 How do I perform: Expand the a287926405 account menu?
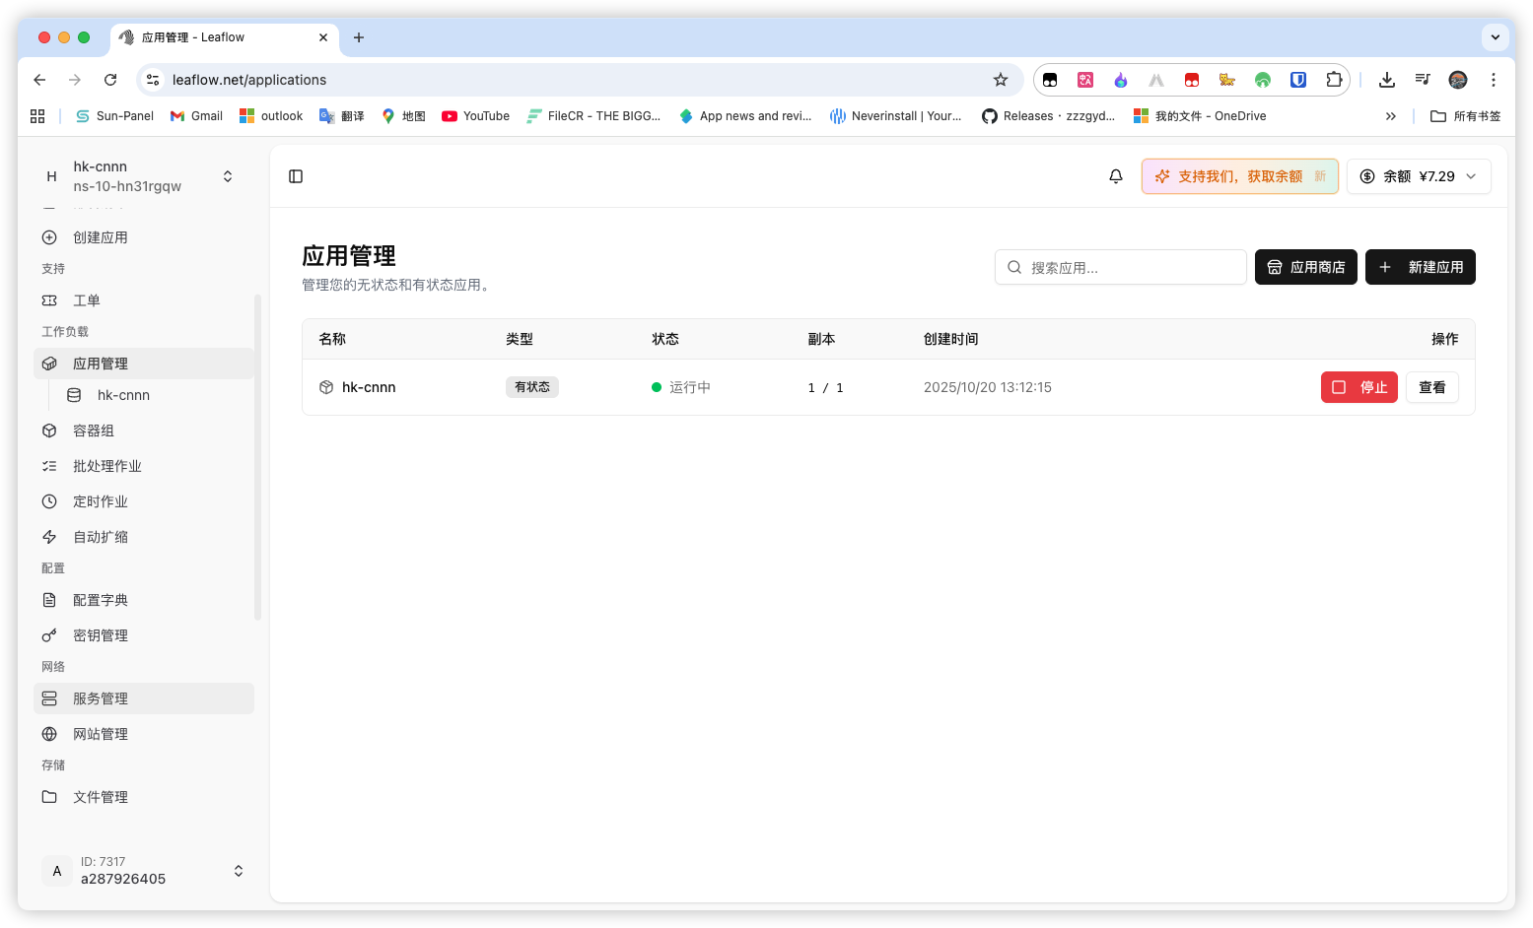coord(143,870)
